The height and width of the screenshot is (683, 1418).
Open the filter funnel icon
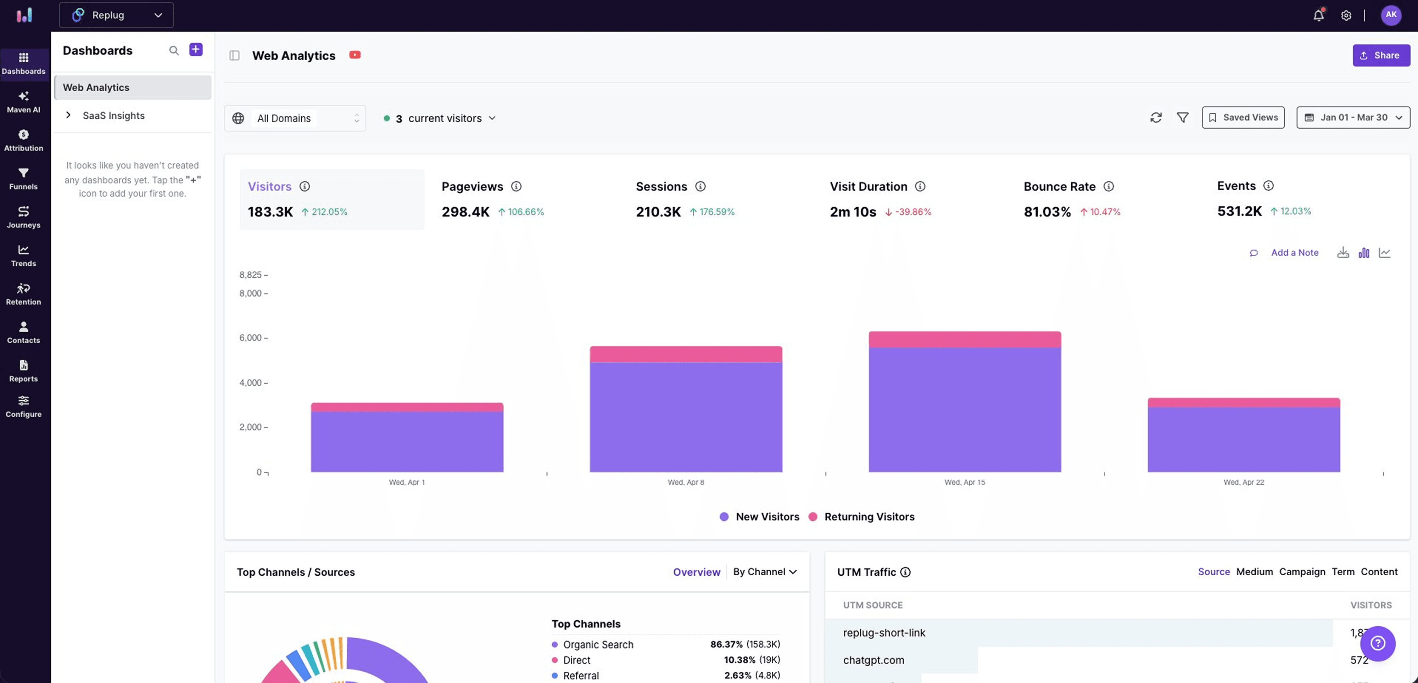coord(1182,118)
